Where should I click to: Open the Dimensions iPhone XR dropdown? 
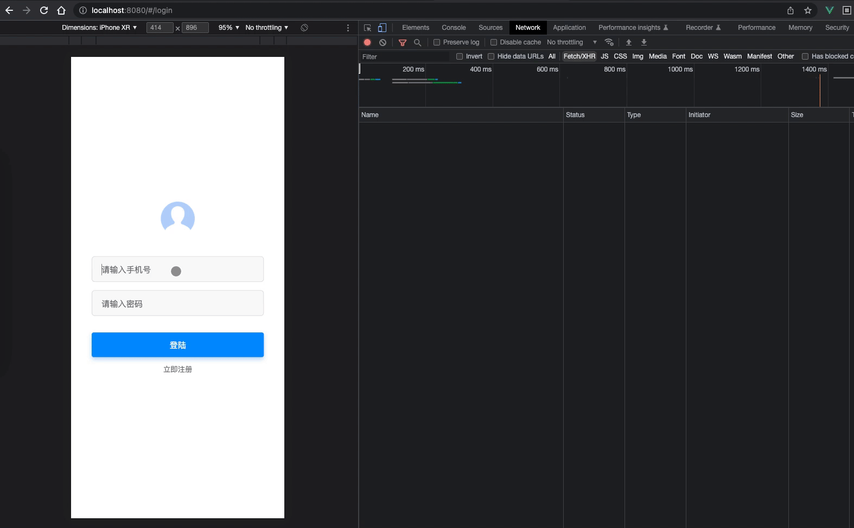[x=99, y=28]
